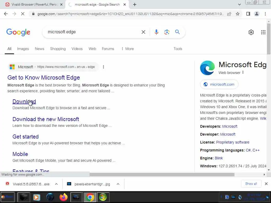Open Download the new Microsoft link
Image resolution: width=271 pixels, height=203 pixels.
pos(46,119)
